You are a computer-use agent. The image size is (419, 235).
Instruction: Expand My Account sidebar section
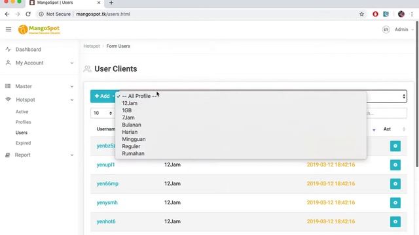point(72,63)
